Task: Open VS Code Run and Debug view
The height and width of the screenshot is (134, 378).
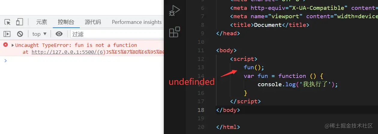Action: (174, 11)
